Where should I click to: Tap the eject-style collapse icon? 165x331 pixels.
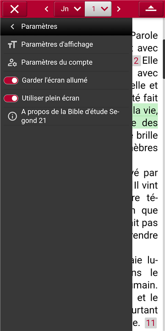pos(151,9)
